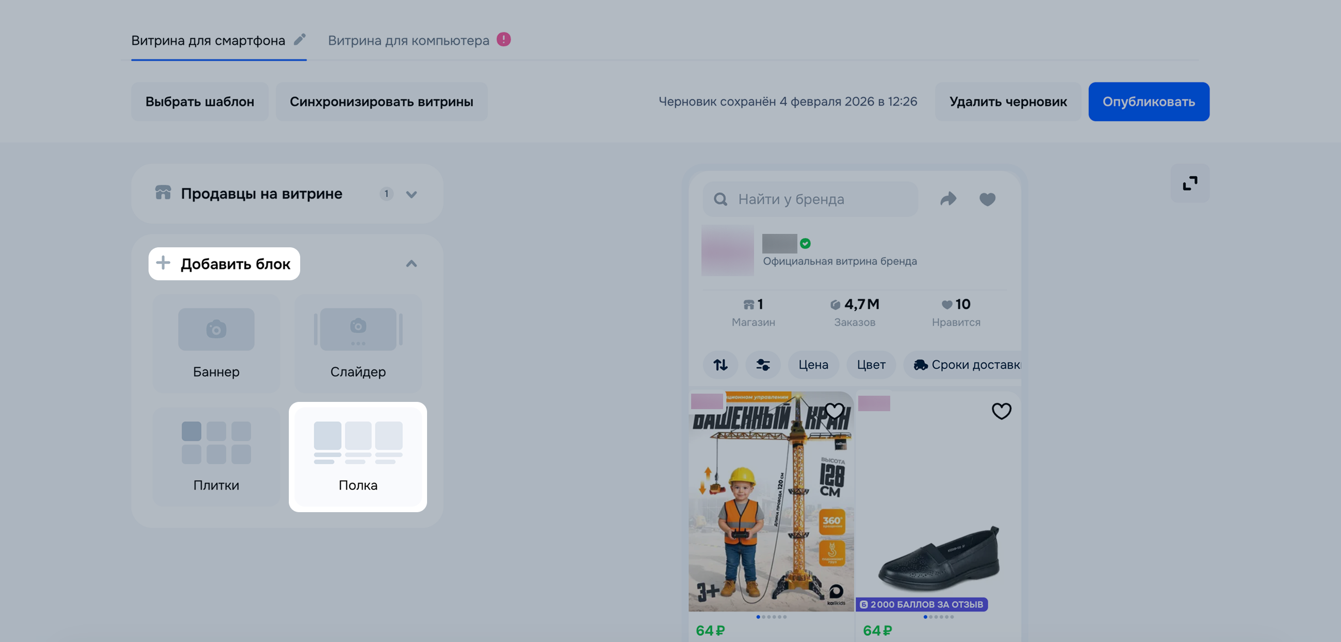Click the sort arrows icon in filters

tap(721, 365)
